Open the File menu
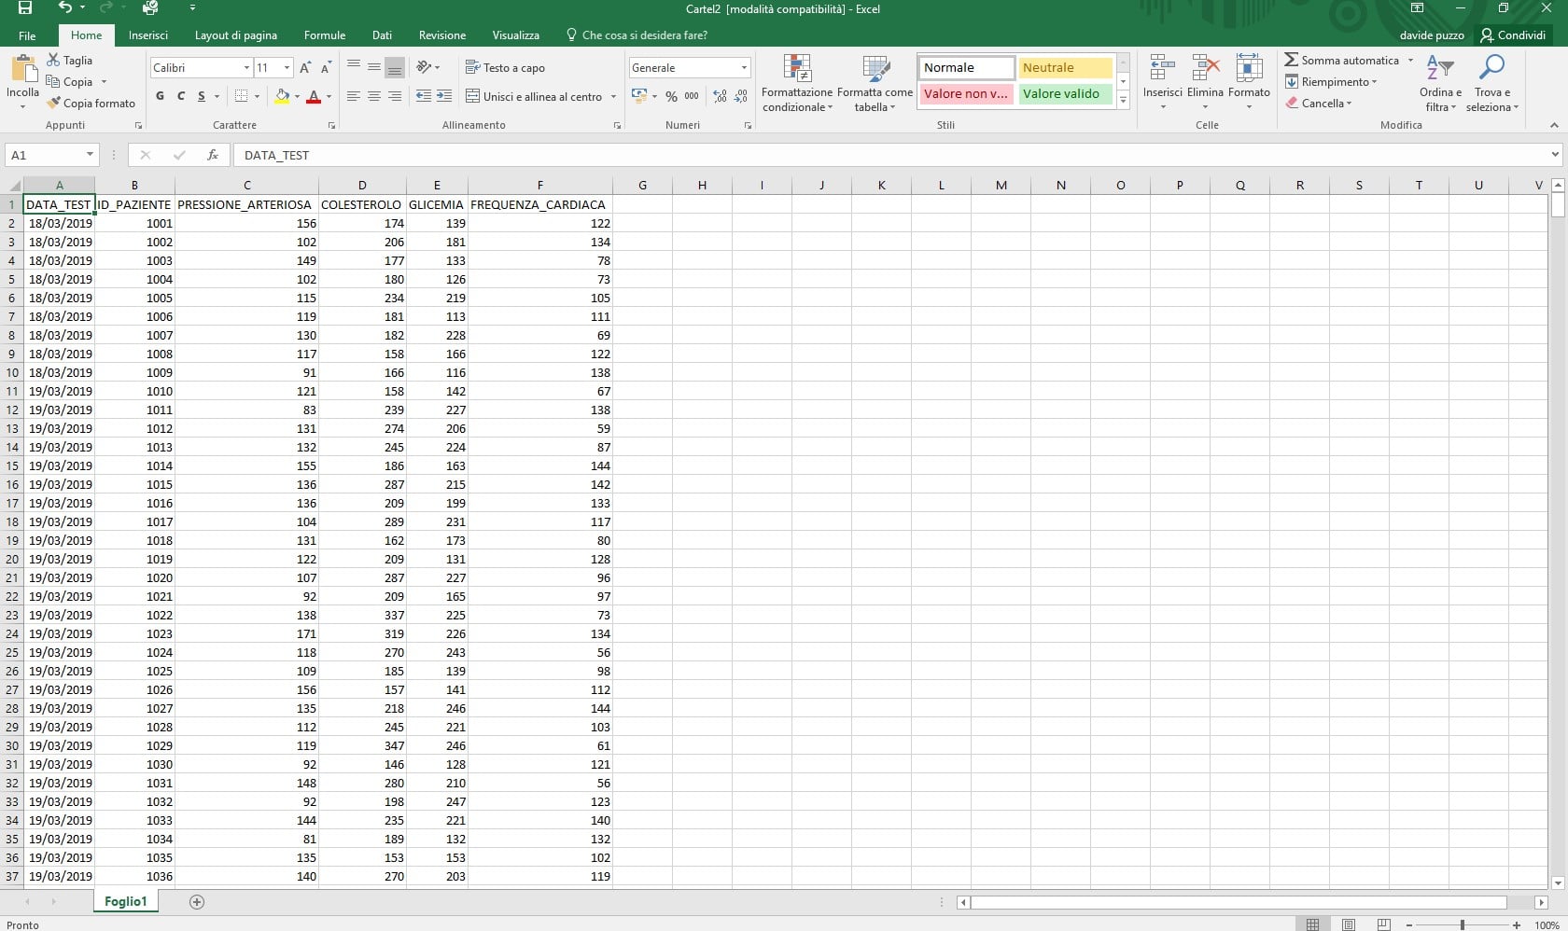 pos(27,35)
